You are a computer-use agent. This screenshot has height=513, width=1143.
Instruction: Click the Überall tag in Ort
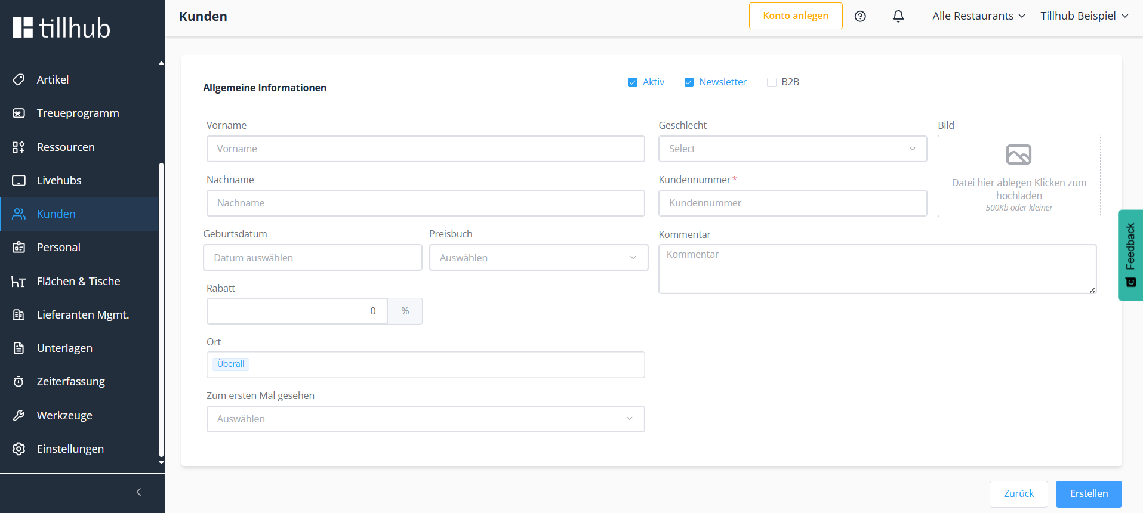point(230,364)
